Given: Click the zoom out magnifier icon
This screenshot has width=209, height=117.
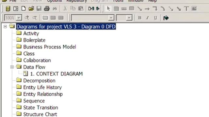Looking at the screenshot, I should [35, 18].
